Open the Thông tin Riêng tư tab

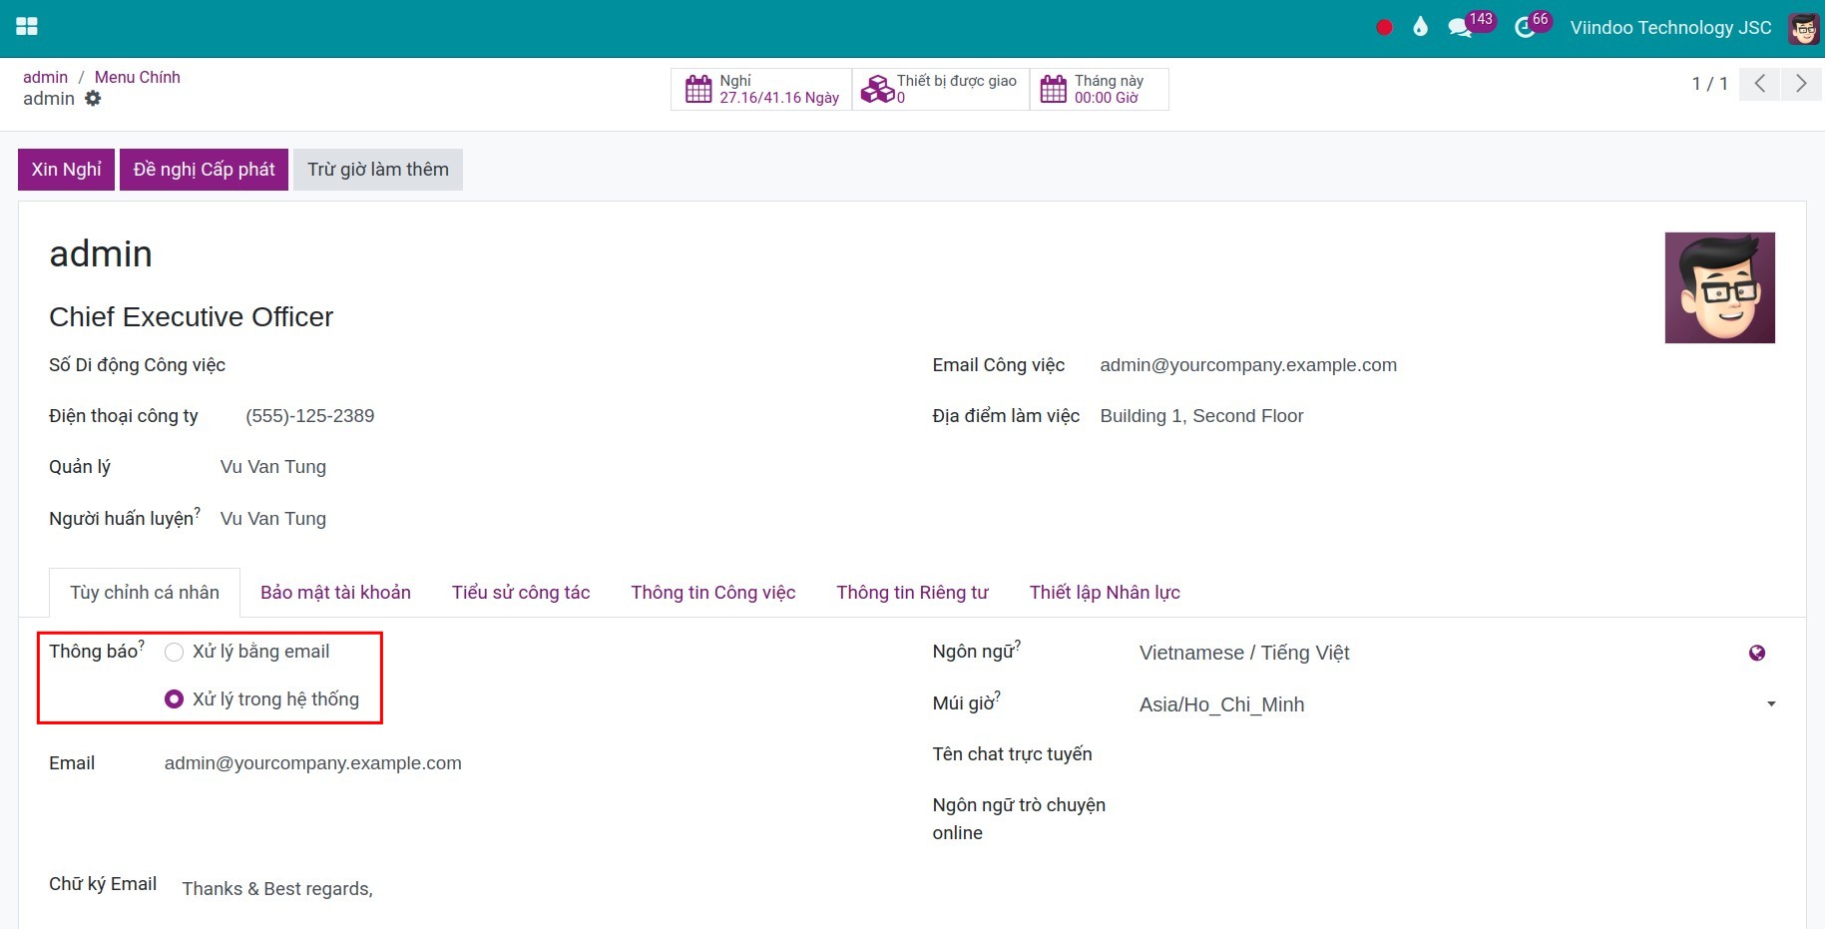tap(913, 593)
